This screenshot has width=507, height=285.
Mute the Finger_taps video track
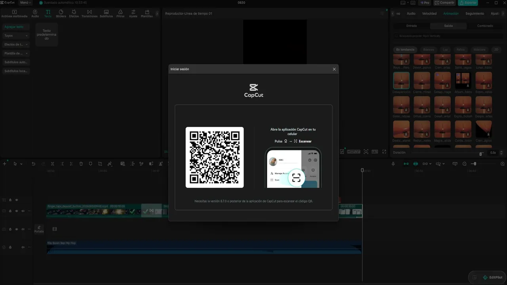tap(23, 211)
